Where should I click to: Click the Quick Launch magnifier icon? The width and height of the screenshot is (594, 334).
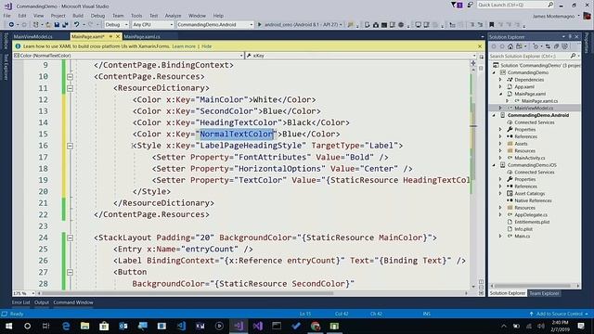coord(550,5)
